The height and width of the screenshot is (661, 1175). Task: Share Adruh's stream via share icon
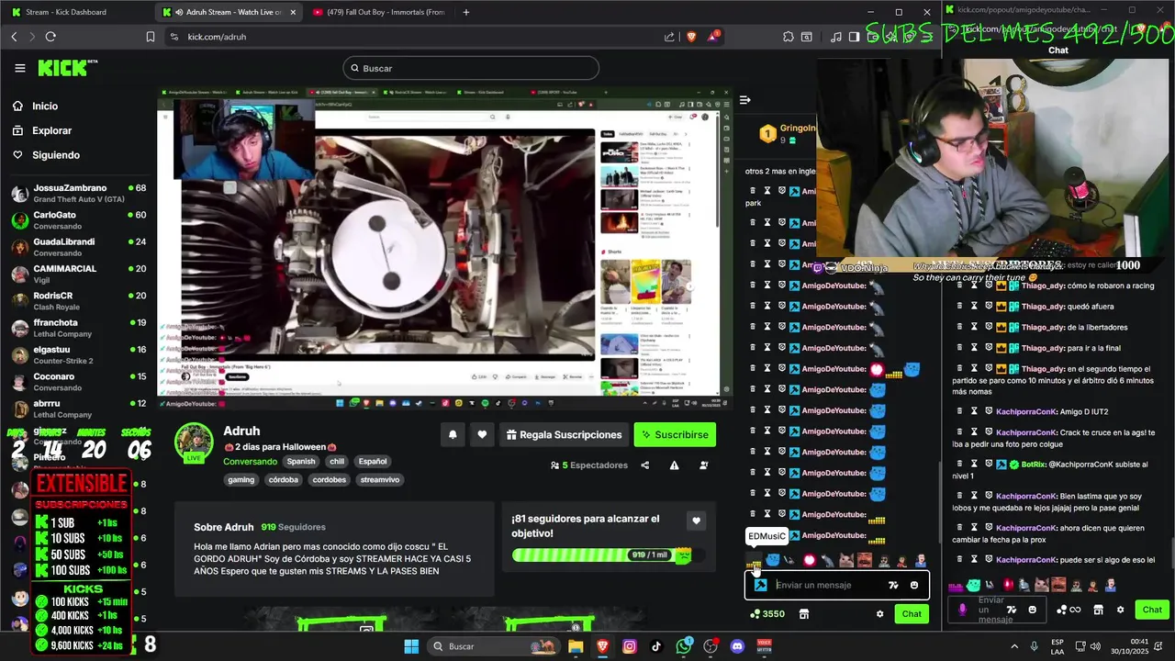coord(644,465)
